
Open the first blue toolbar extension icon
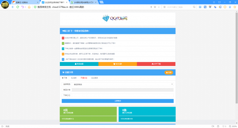(200, 7)
